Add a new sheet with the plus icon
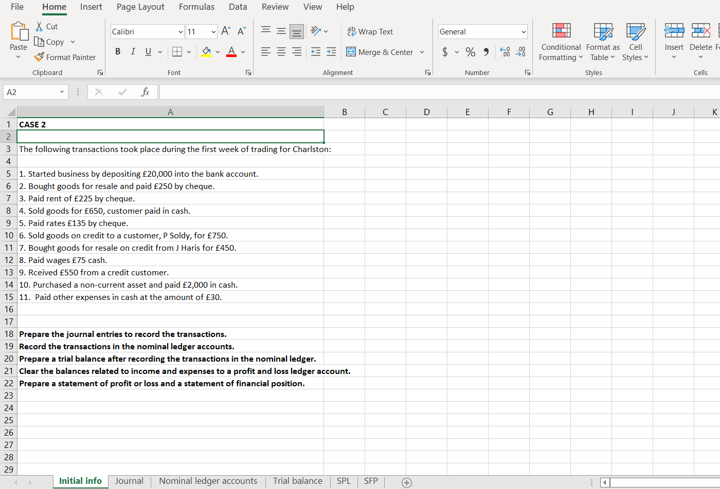 pyautogui.click(x=407, y=482)
